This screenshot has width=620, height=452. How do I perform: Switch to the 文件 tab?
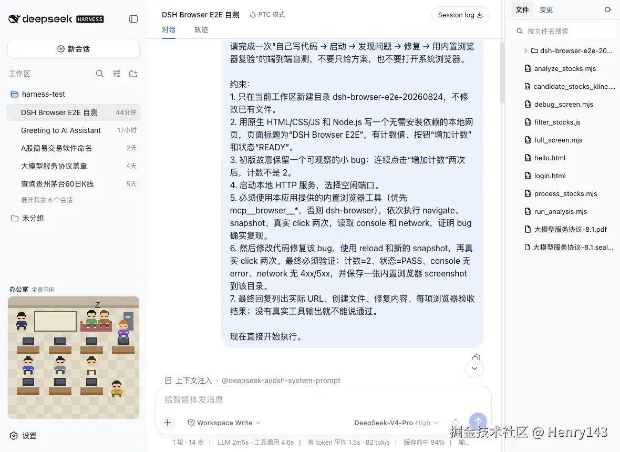(522, 9)
